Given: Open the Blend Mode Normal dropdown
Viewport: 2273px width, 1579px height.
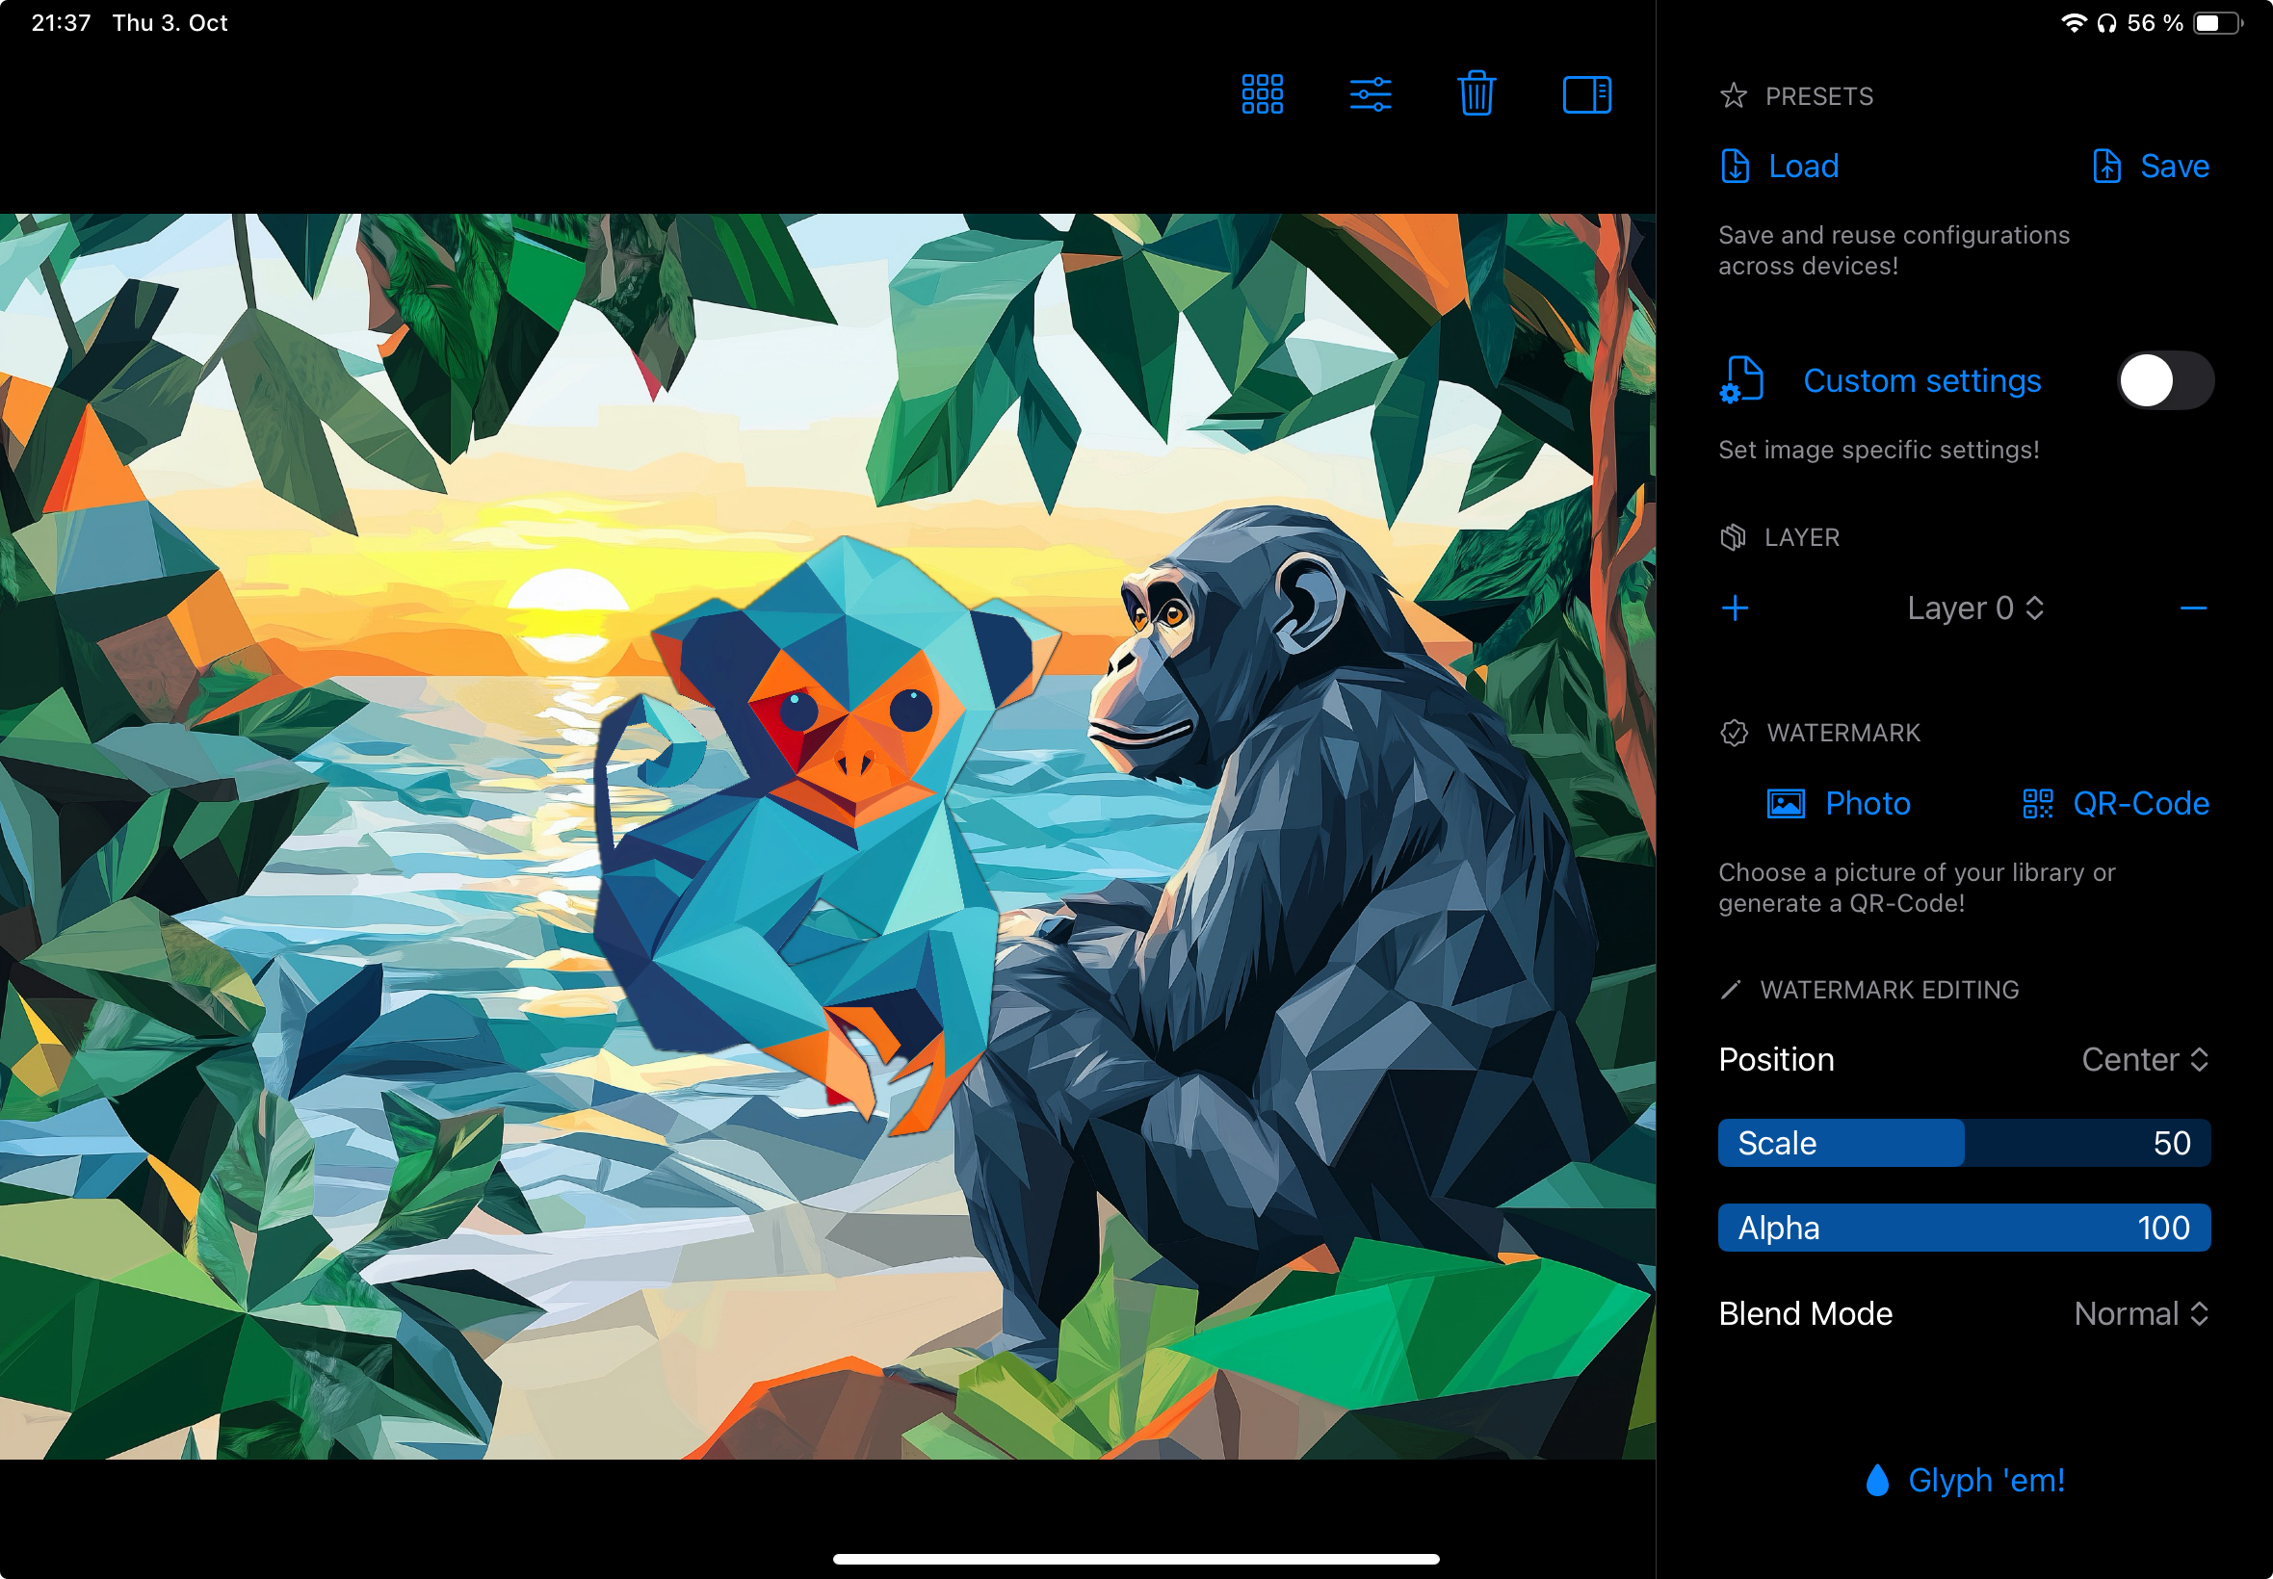Looking at the screenshot, I should (x=2140, y=1314).
